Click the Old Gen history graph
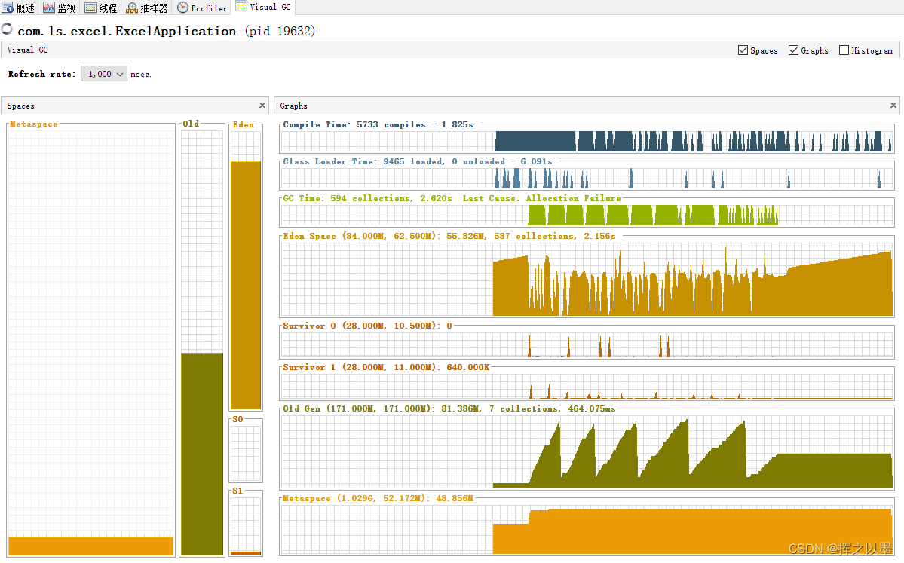Image resolution: width=904 pixels, height=563 pixels. [587, 451]
